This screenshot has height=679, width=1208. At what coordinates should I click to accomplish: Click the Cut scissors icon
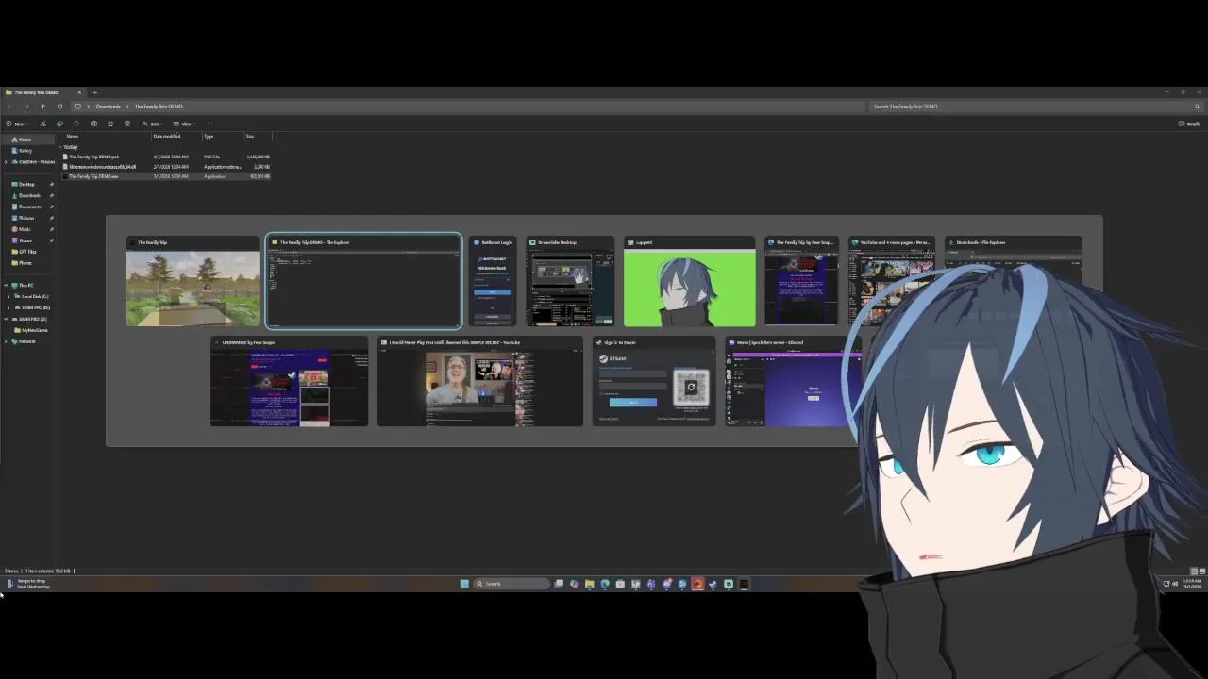(42, 124)
